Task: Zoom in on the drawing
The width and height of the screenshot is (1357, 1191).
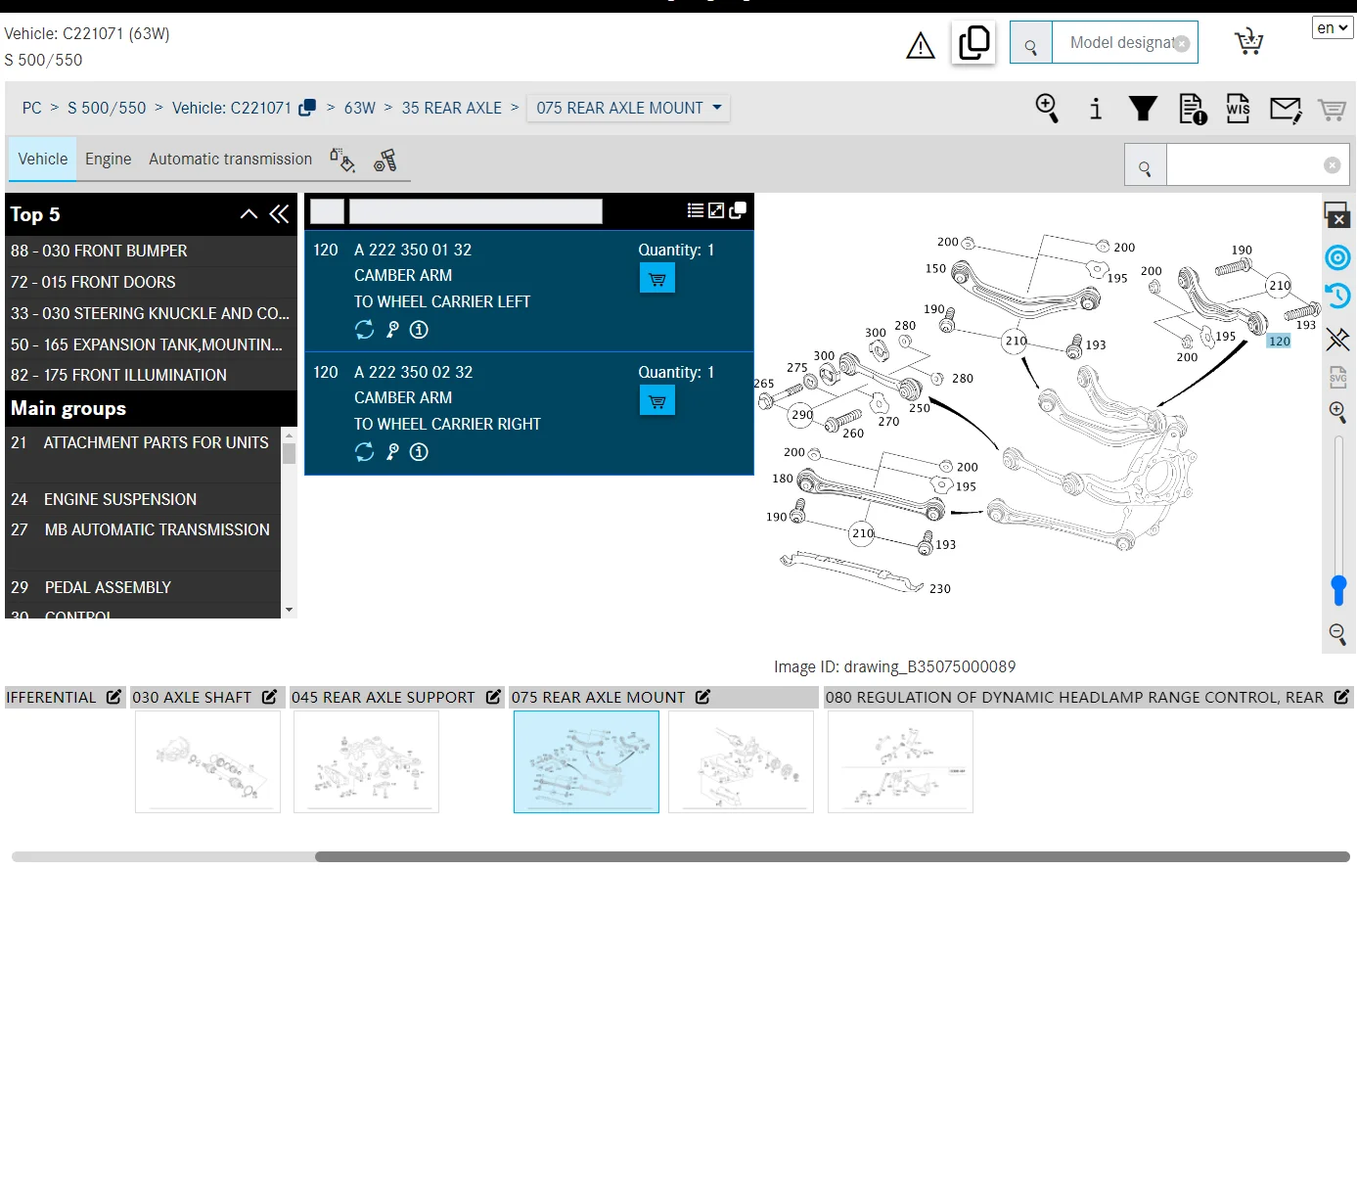Action: 1337,412
